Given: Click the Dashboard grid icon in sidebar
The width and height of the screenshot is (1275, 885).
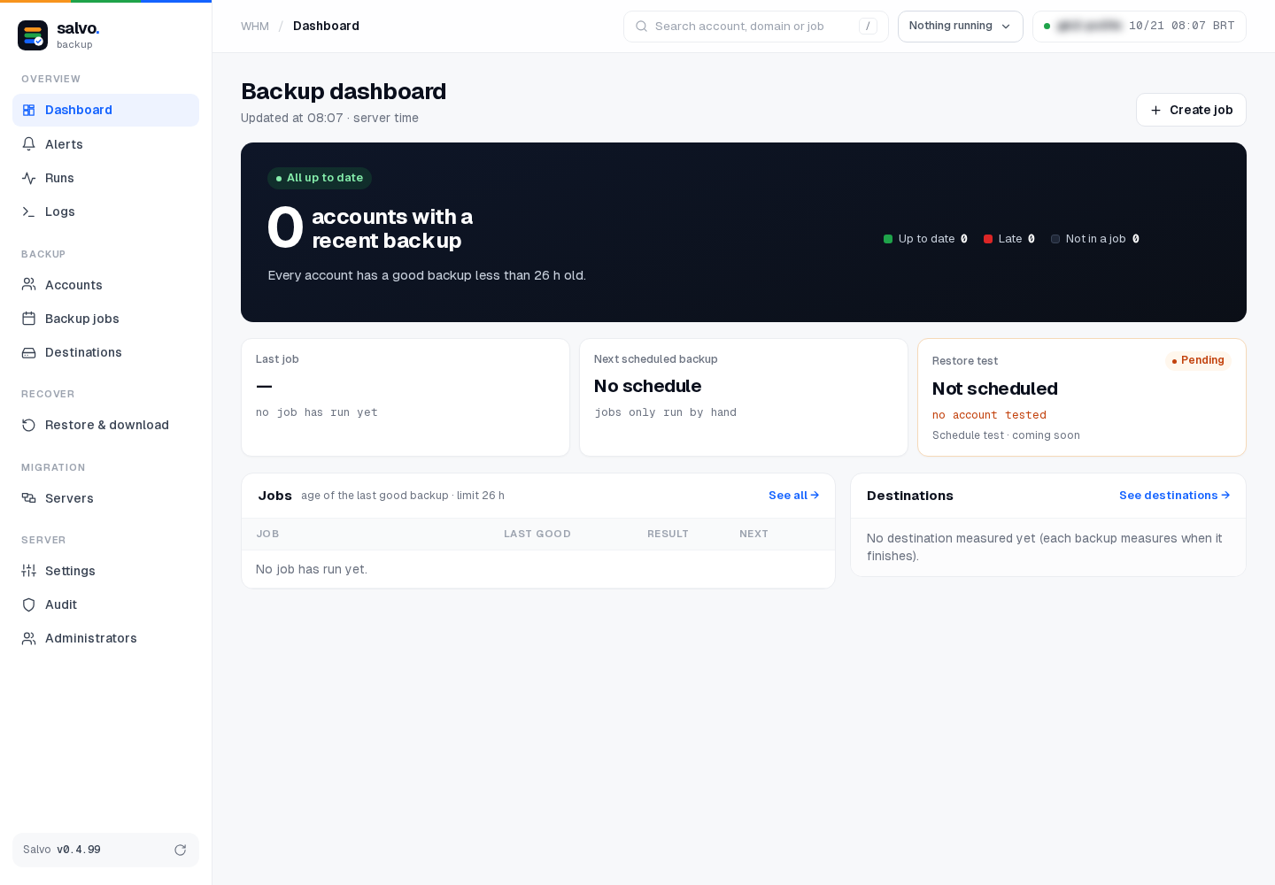Looking at the screenshot, I should click(28, 110).
